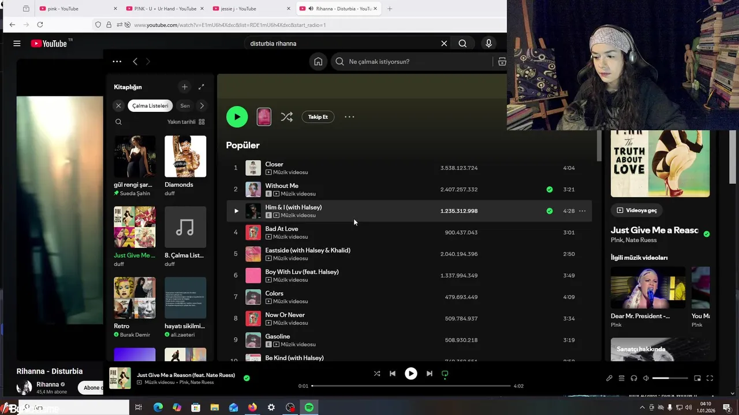Toggle repeat in the player bar
Viewport: 739px width, 415px height.
(445, 374)
